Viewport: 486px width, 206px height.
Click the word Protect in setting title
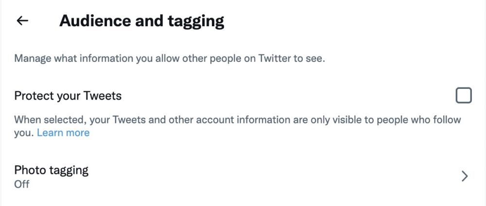tap(34, 96)
